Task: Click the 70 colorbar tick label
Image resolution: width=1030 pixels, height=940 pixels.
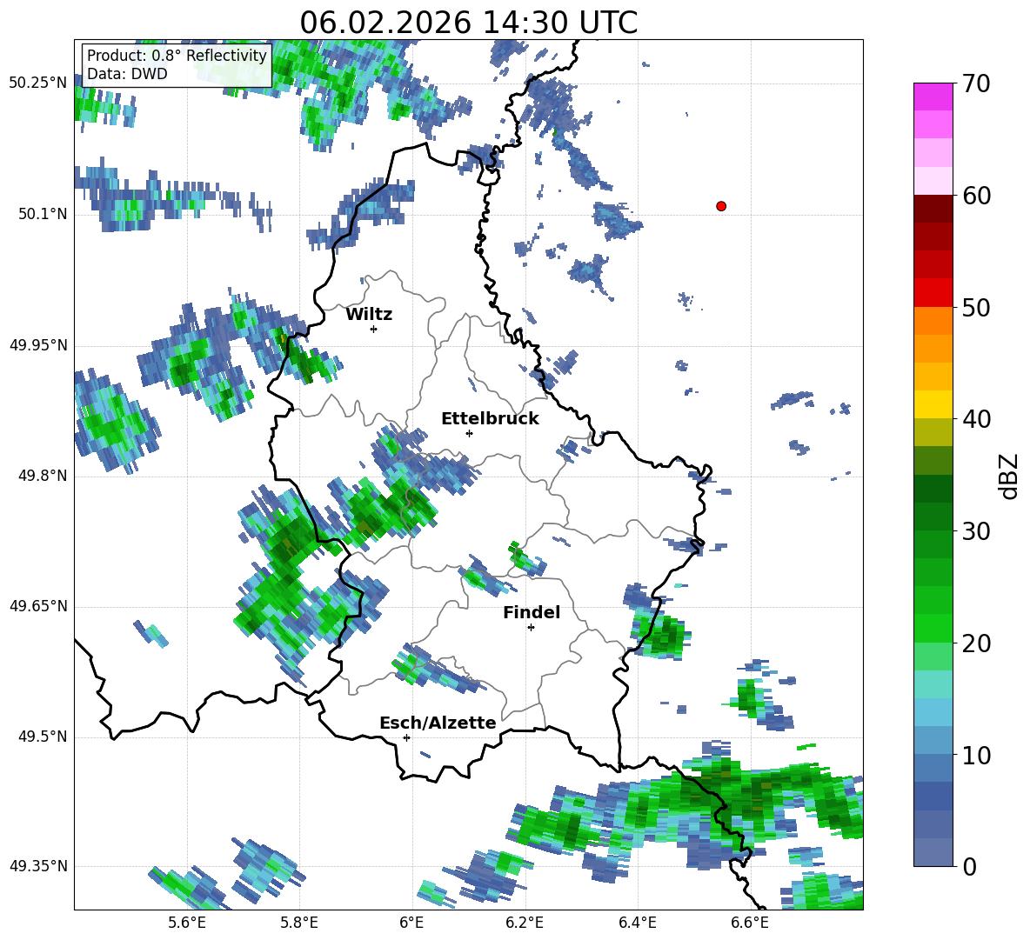Action: (x=976, y=83)
